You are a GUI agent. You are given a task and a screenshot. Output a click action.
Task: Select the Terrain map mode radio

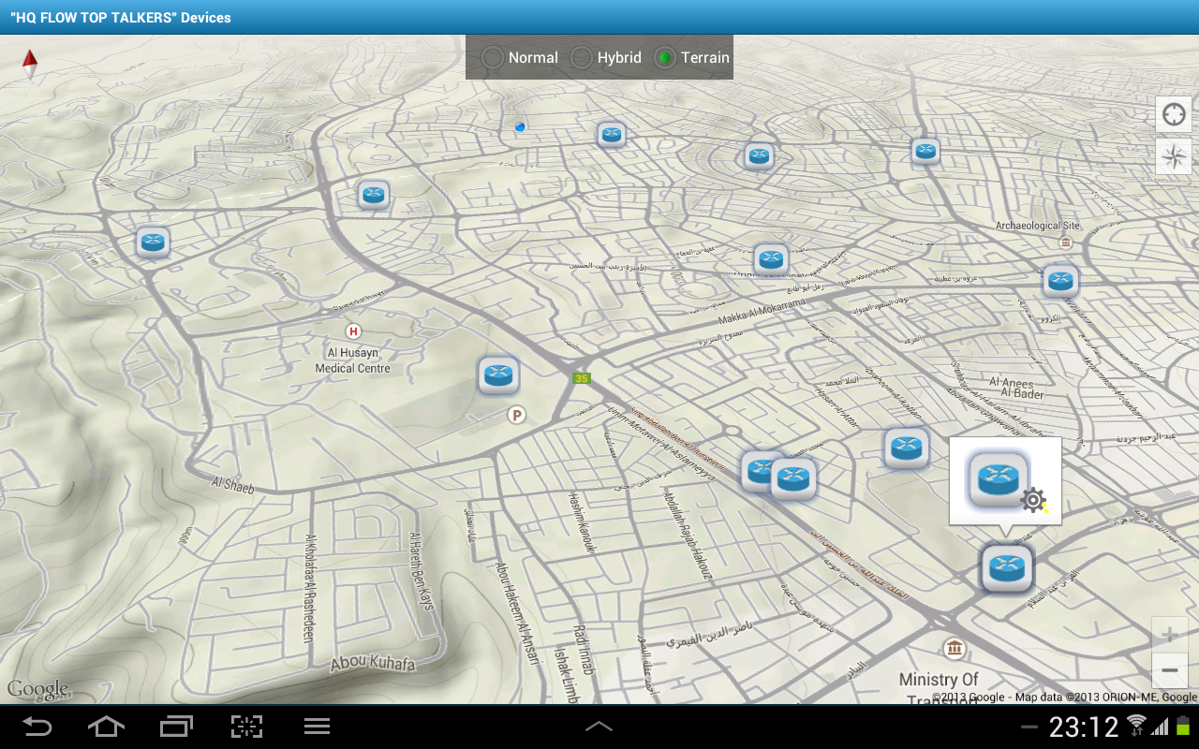coord(664,58)
